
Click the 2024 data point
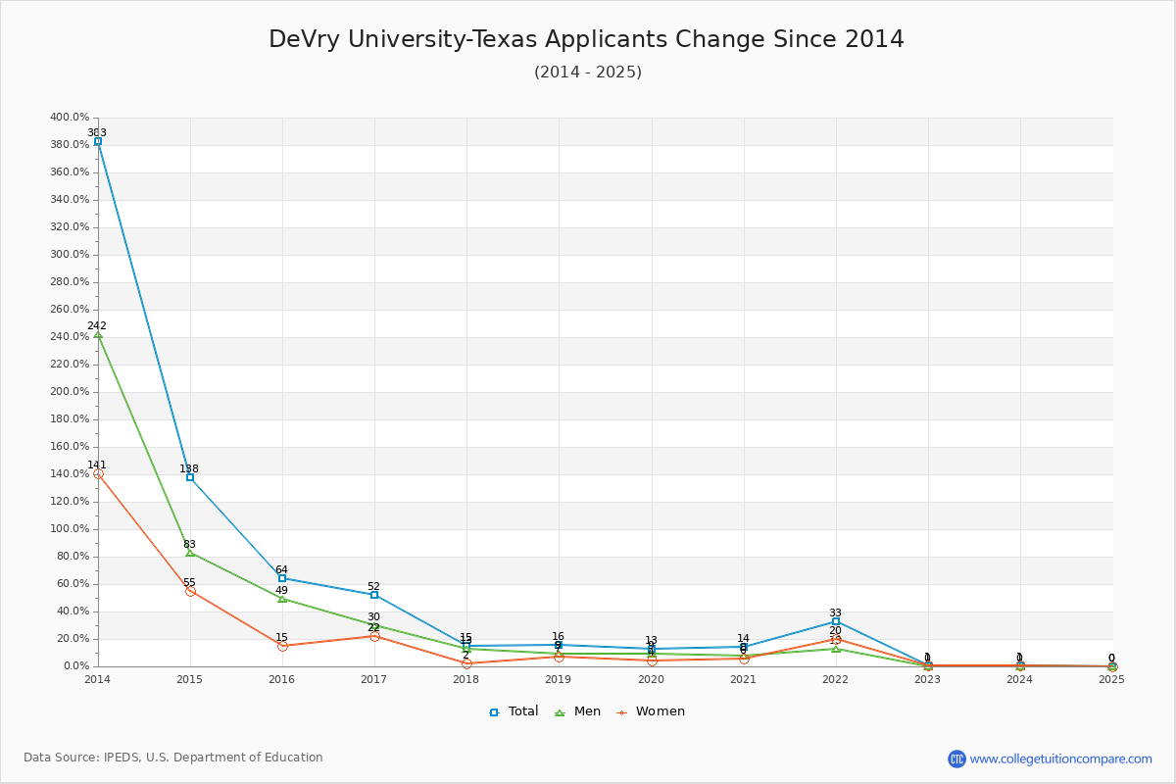coord(1020,665)
